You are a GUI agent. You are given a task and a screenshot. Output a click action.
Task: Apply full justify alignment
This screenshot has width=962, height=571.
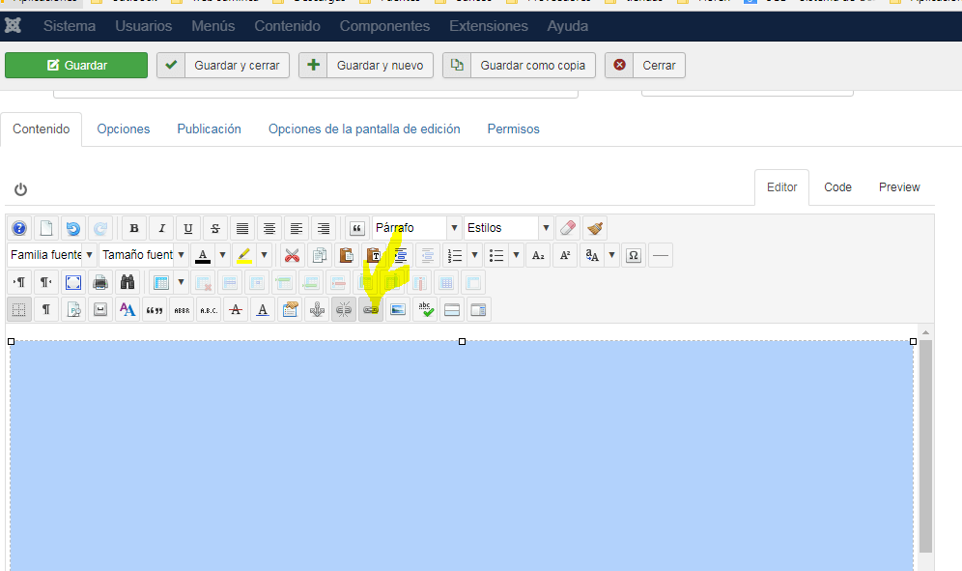click(242, 228)
